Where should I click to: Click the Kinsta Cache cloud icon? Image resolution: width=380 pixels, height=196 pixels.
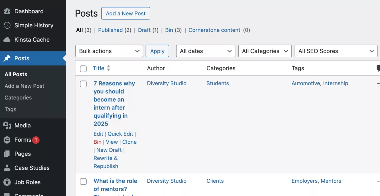pyautogui.click(x=7, y=40)
